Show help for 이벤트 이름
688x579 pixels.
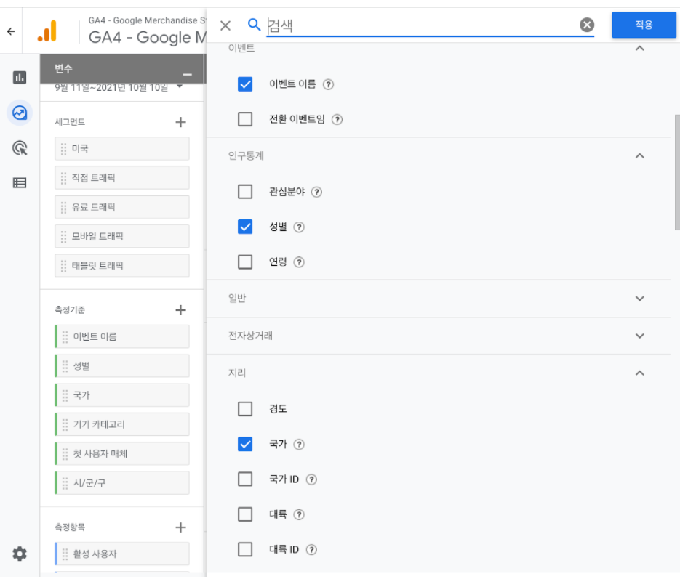pos(328,84)
